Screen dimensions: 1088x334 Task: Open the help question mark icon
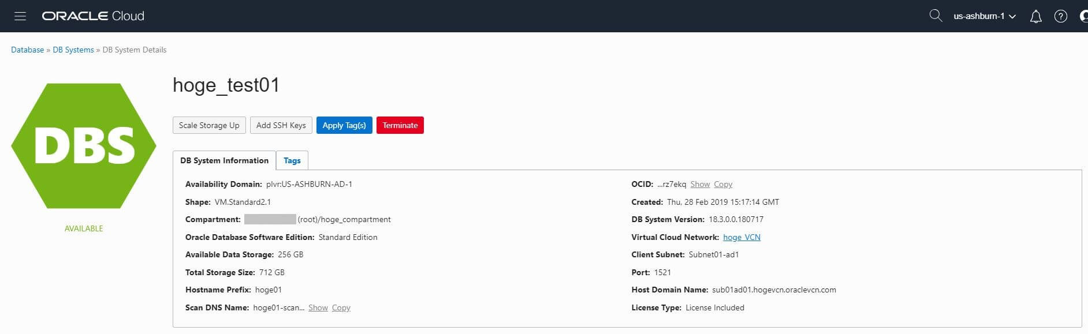point(1061,16)
